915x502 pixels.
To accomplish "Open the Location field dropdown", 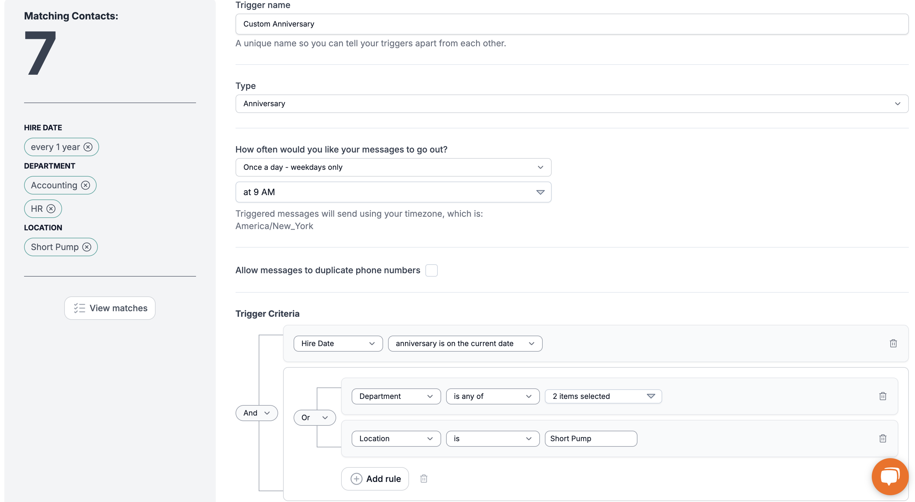I will [x=396, y=438].
